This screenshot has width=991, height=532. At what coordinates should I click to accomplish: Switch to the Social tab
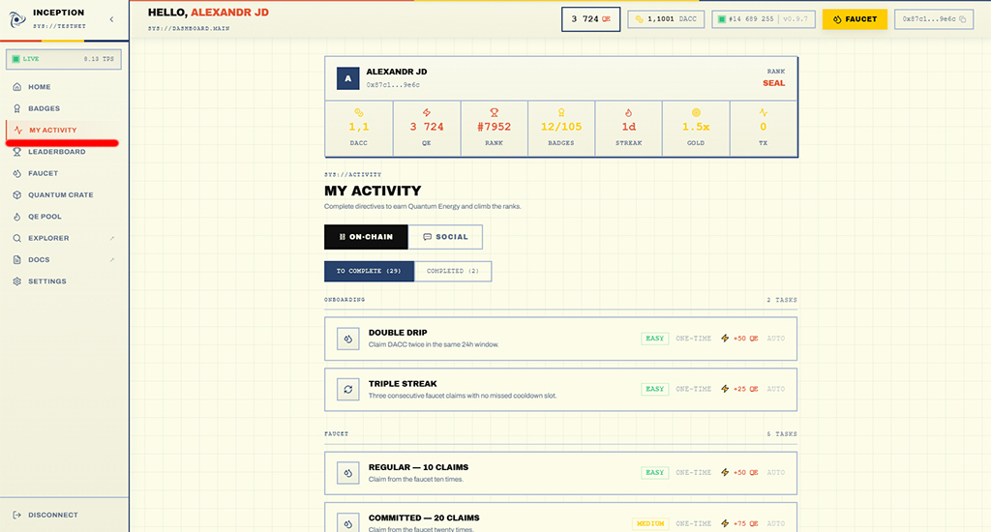[x=445, y=237]
